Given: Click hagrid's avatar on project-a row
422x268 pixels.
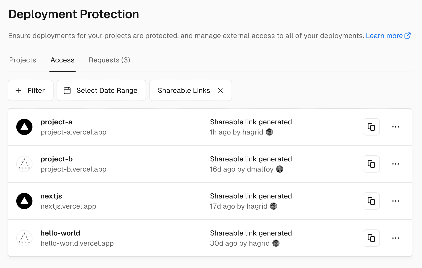Looking at the screenshot, I should click(270, 132).
